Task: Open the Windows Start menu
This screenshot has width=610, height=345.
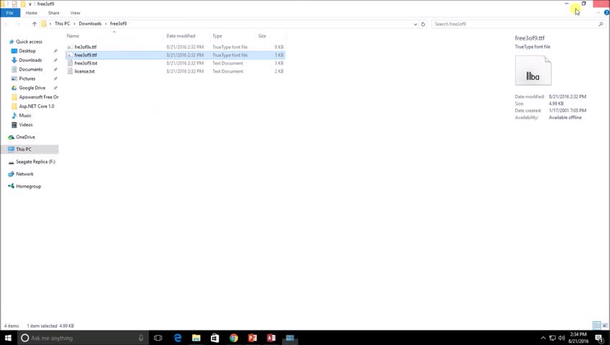Action: (x=8, y=338)
